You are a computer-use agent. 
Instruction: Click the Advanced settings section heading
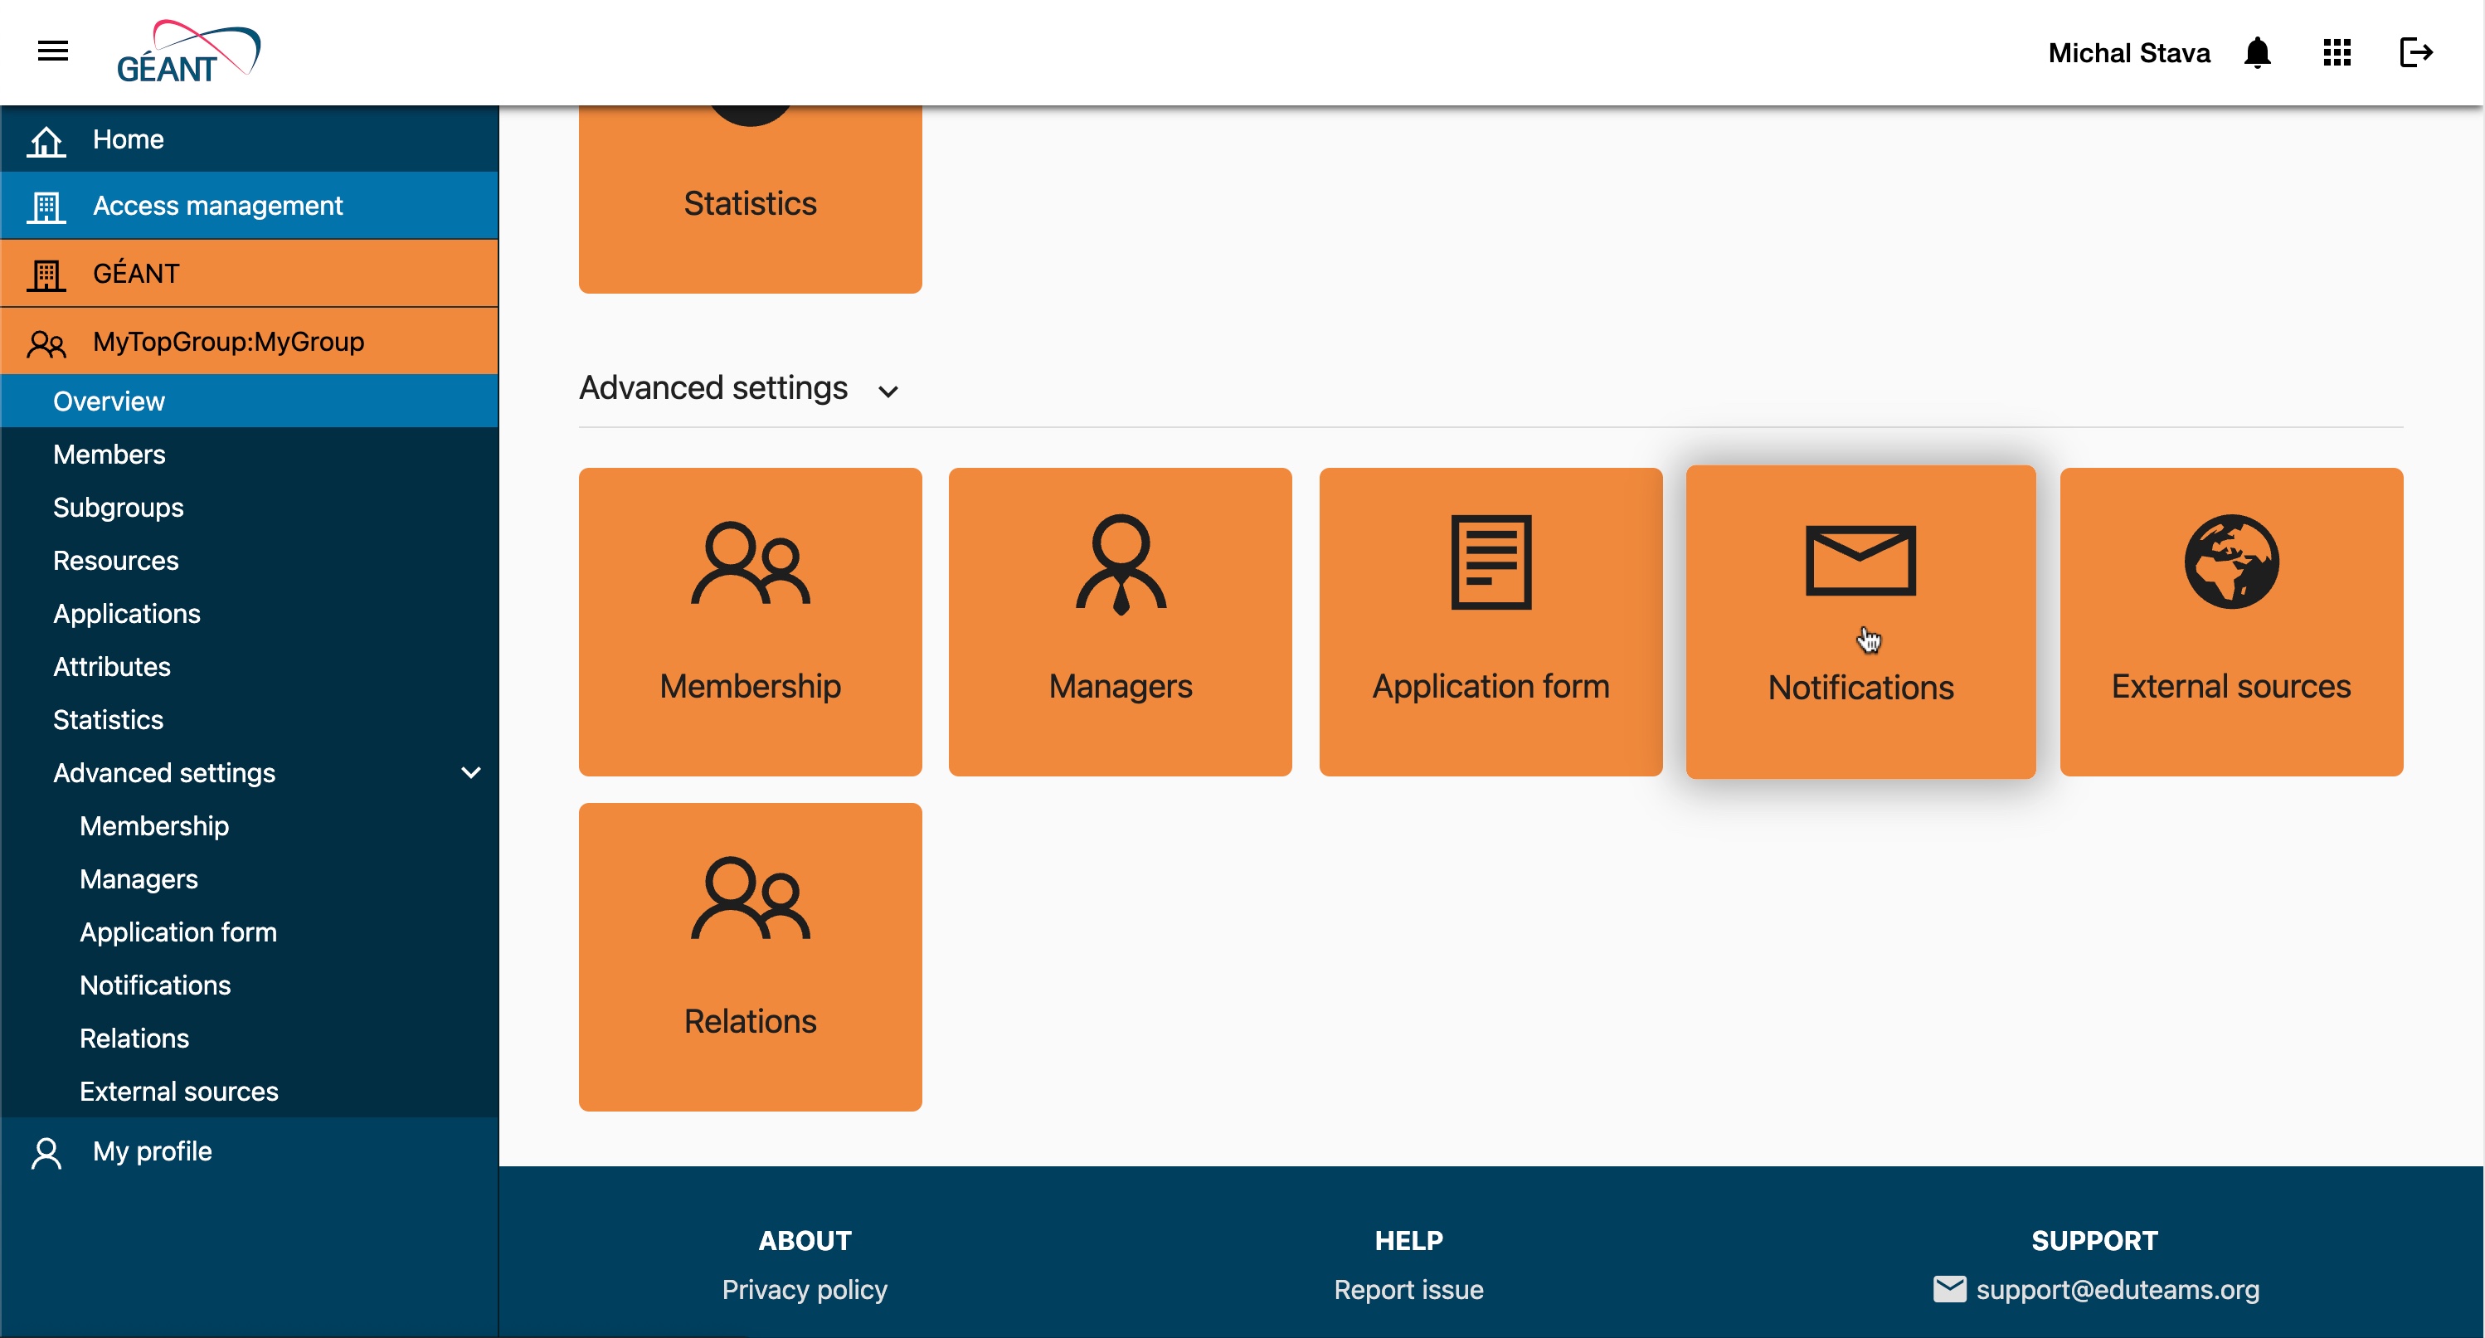(x=712, y=388)
